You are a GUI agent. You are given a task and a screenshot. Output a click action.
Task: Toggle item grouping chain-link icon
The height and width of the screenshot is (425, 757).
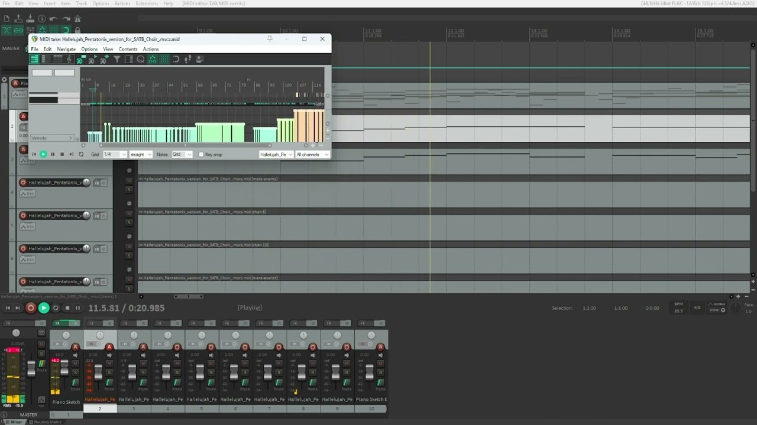[18, 30]
